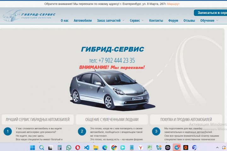Viewport: 227px width, 151px height.
Task: Open the Windows Start menu
Action: (x=32, y=148)
